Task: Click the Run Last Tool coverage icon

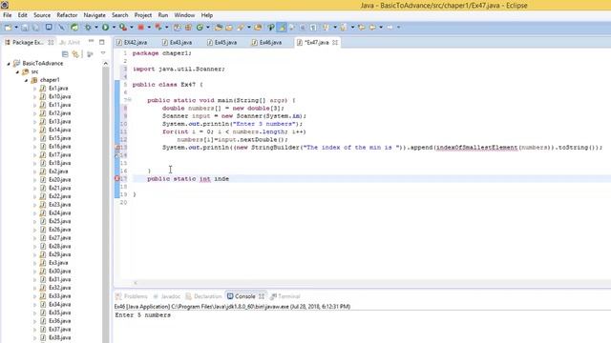Action: click(x=123, y=28)
